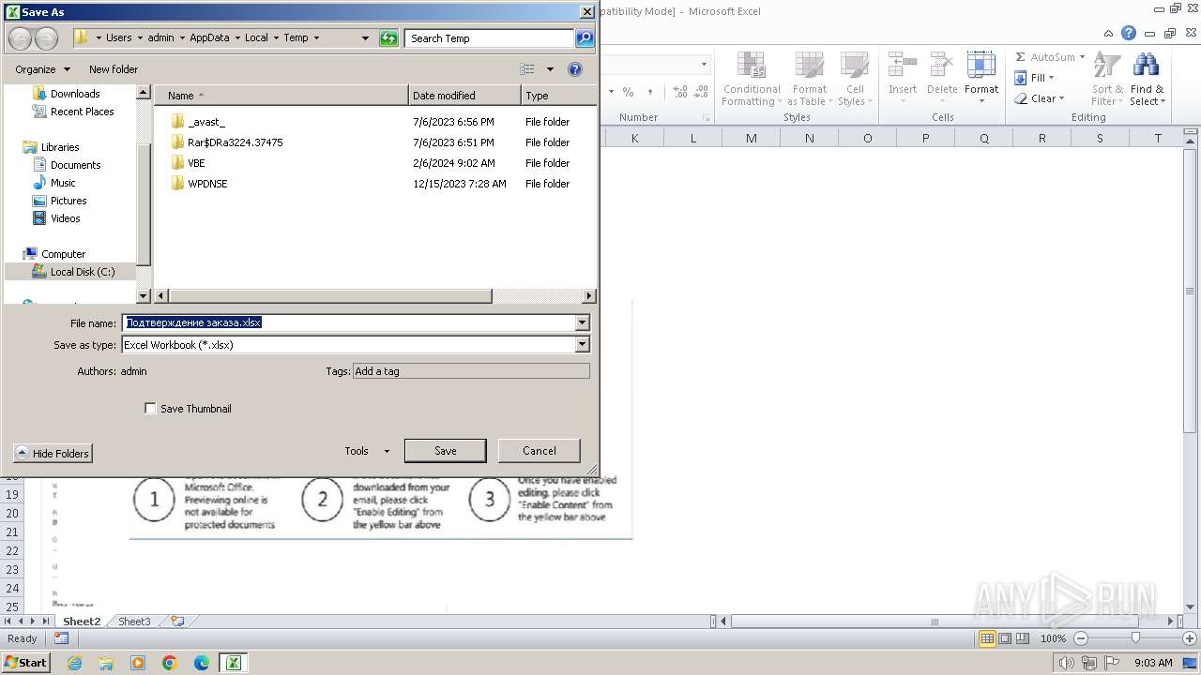Screen dimensions: 1201x675
Task: Switch to the Sheet3 worksheet tab
Action: point(134,622)
